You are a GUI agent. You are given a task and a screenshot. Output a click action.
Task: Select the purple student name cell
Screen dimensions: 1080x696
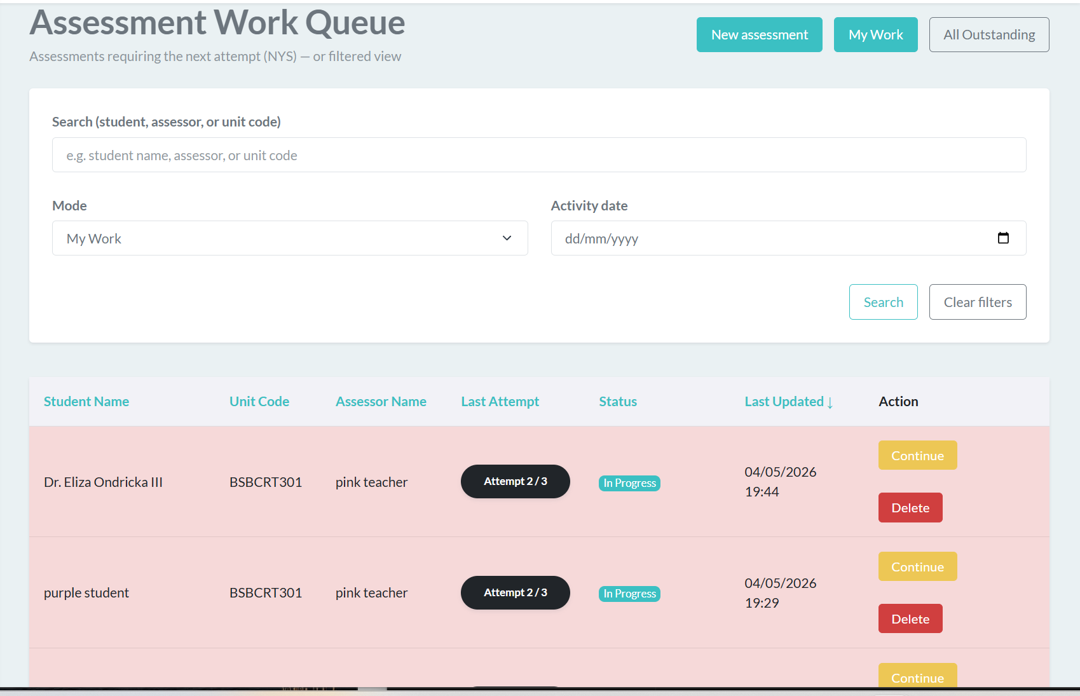tap(86, 593)
